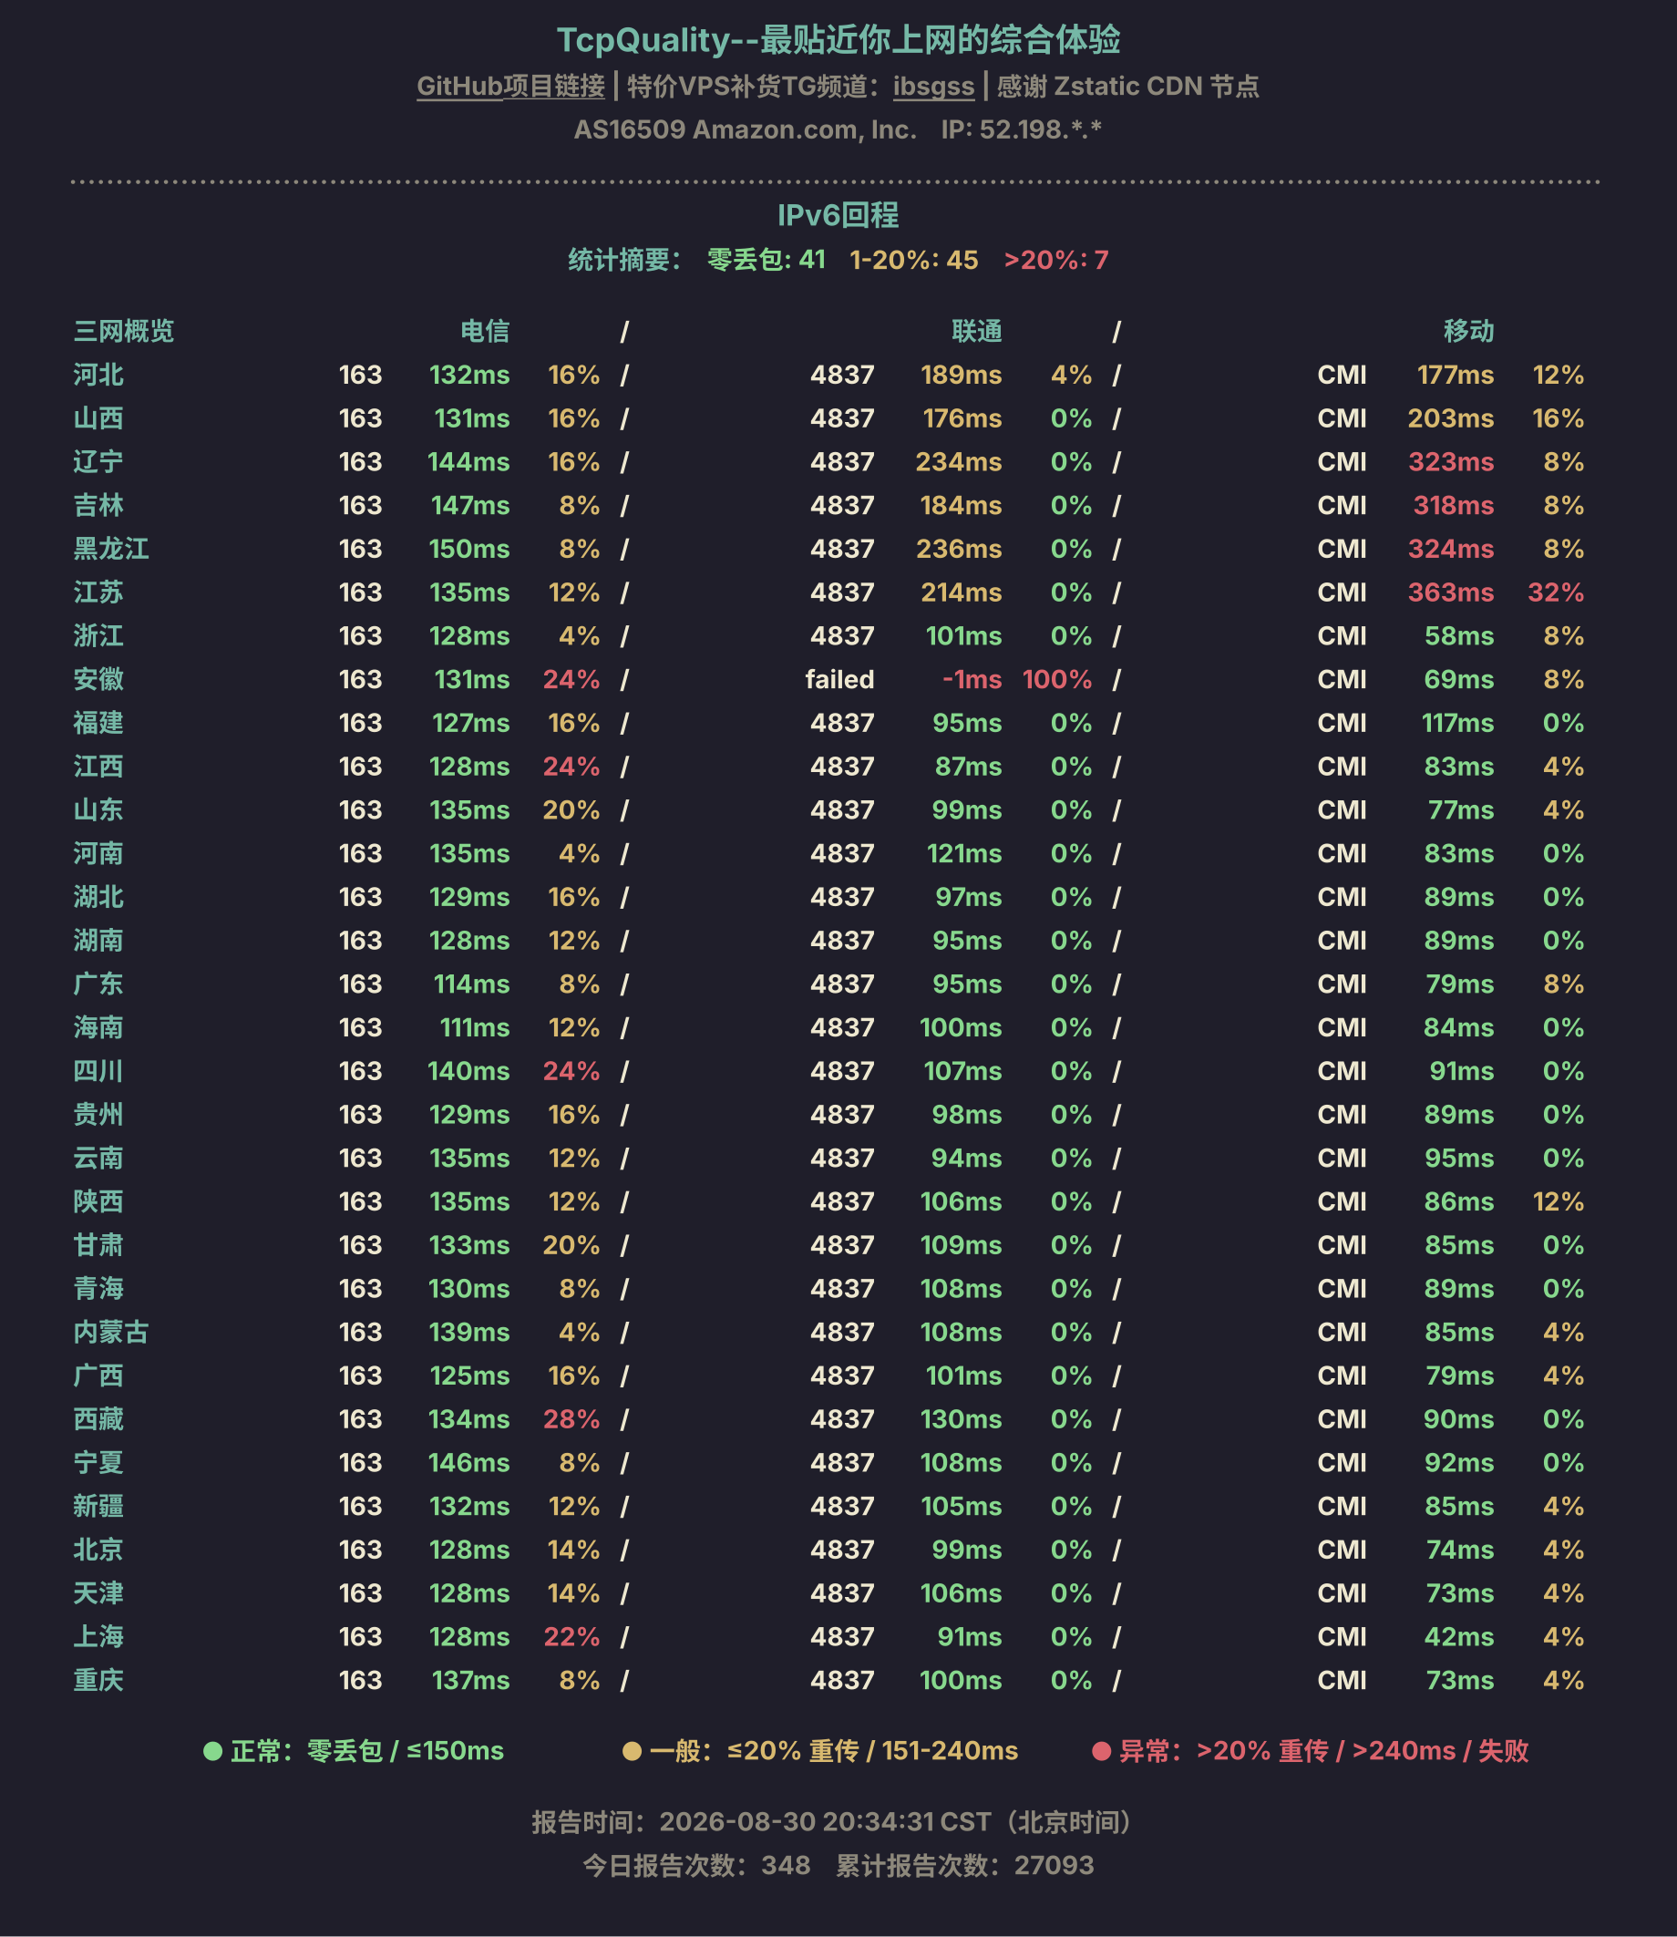Click the 94ms Unicom latency in 云南 row
1677x1937 pixels.
[966, 1158]
